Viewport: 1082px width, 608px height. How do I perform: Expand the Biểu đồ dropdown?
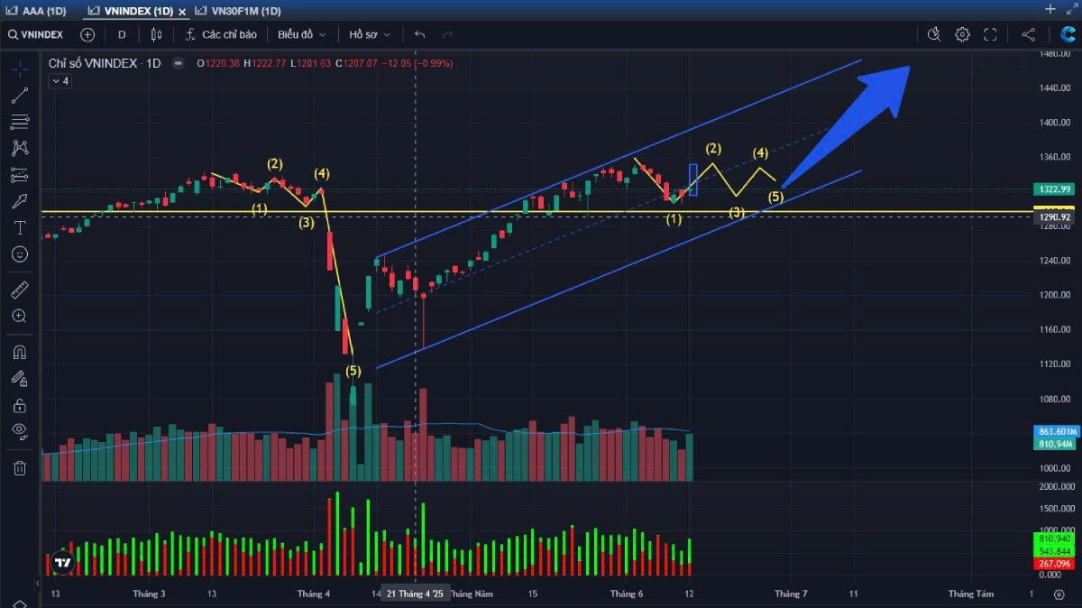click(x=301, y=34)
